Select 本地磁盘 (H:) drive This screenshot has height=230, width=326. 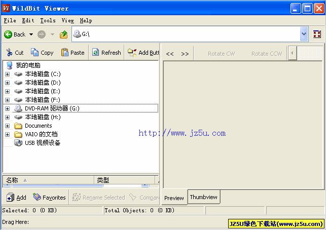pos(43,117)
